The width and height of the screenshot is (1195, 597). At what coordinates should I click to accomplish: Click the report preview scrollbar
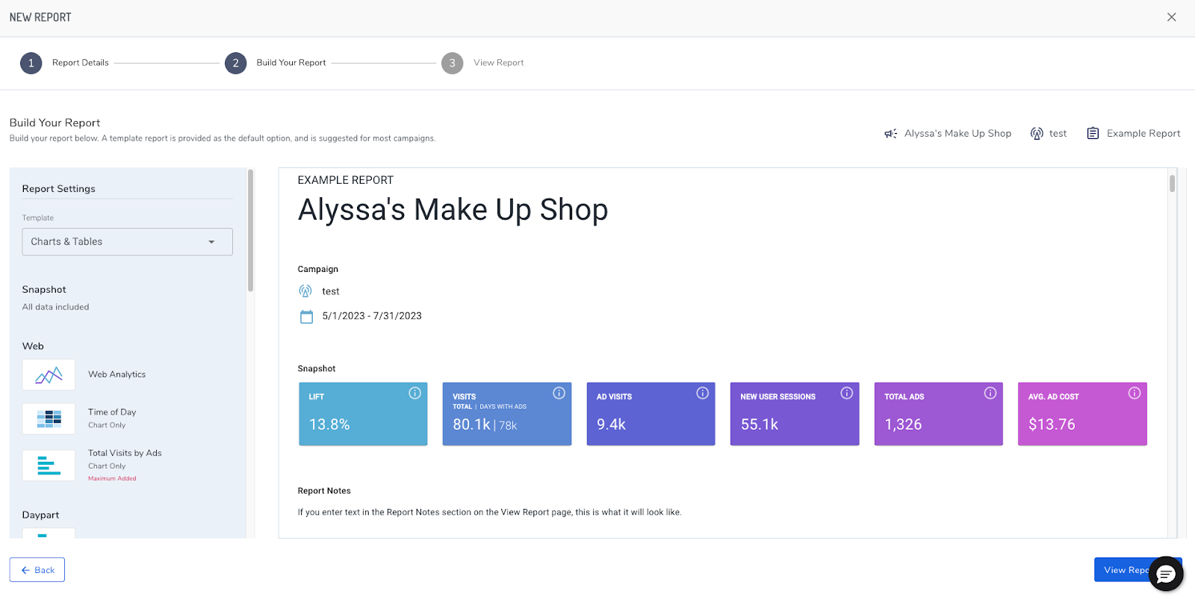tap(1172, 184)
